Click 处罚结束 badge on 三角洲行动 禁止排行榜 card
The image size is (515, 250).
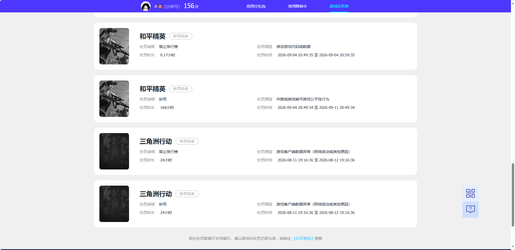click(187, 141)
